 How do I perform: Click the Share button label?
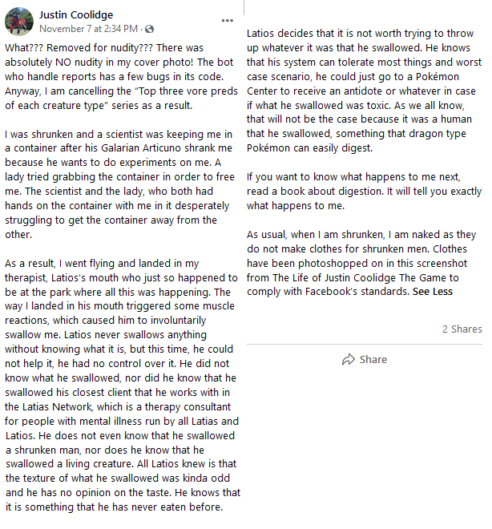tap(373, 360)
